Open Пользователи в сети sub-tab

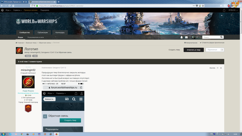pos(35,37)
